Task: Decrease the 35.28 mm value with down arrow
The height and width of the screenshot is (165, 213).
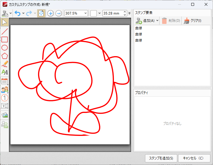Action: pyautogui.click(x=125, y=15)
